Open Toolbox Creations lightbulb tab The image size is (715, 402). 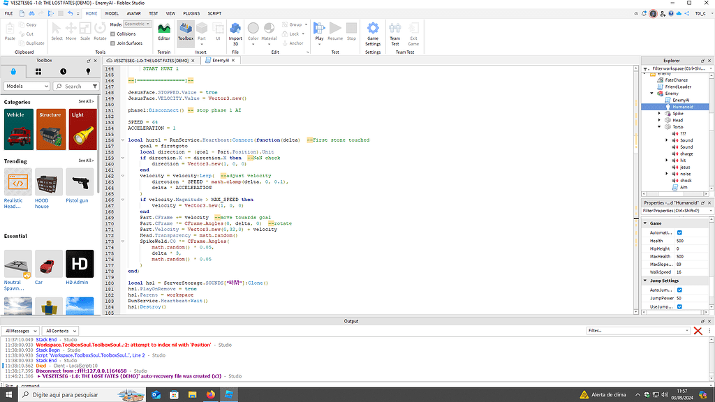(89, 72)
